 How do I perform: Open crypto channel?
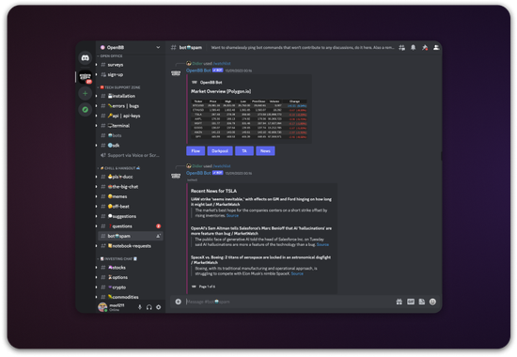click(131, 287)
